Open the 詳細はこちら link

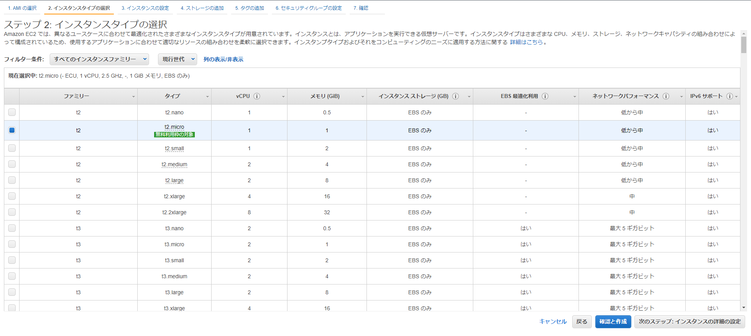pyautogui.click(x=526, y=42)
